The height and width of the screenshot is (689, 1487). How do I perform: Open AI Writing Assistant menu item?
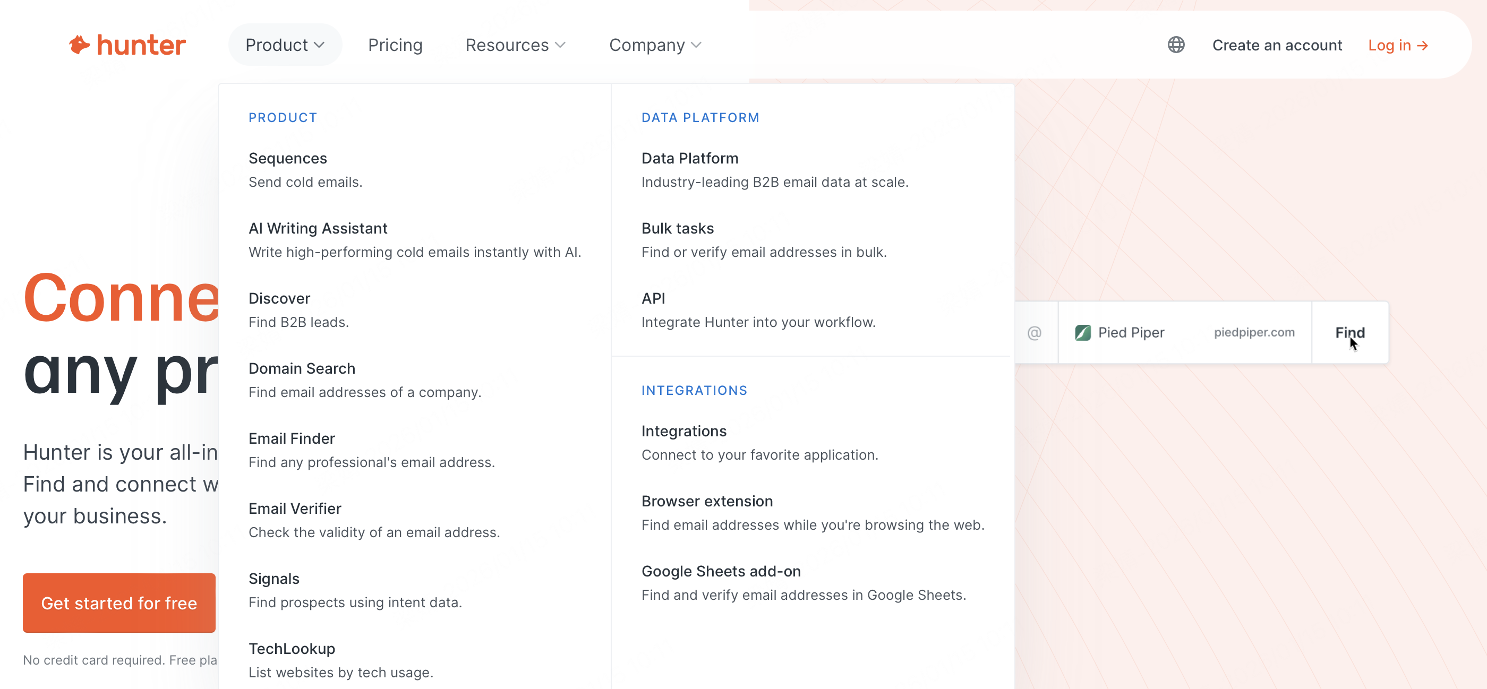(x=318, y=228)
